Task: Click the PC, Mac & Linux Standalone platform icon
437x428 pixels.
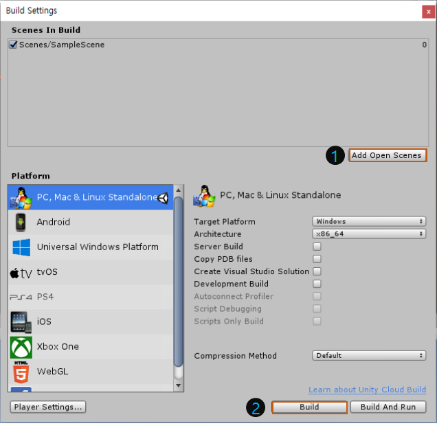Action: click(x=21, y=198)
